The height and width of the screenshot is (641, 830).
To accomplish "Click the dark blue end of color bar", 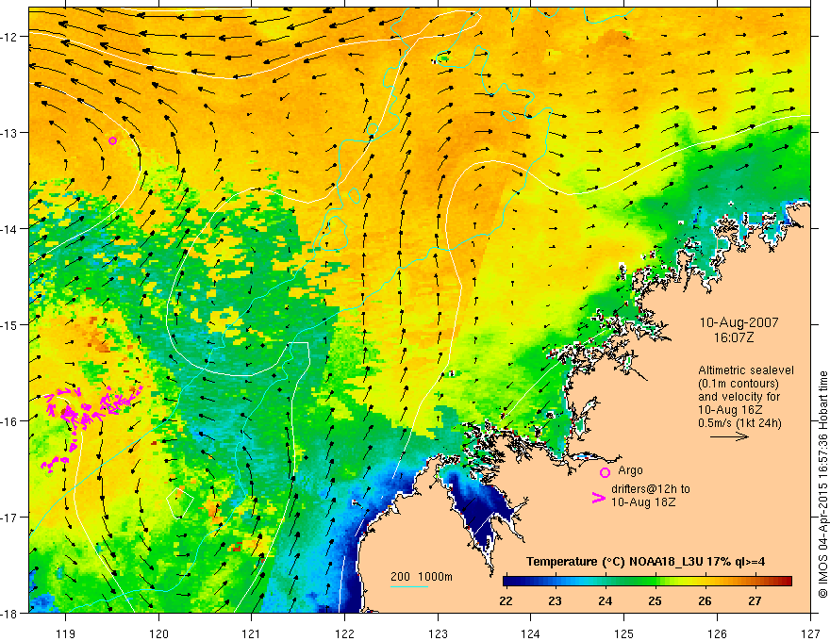I will tap(508, 582).
